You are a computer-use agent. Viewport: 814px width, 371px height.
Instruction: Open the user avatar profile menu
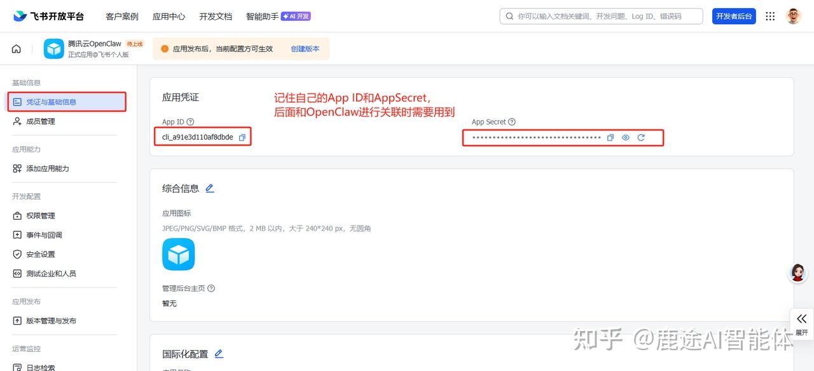[x=793, y=17]
